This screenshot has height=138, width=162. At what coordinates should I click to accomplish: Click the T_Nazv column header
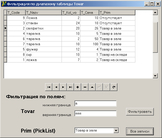(44, 13)
